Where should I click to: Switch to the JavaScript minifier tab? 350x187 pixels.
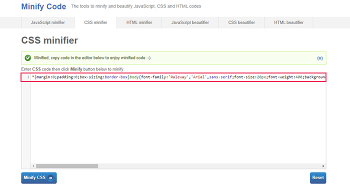pyautogui.click(x=48, y=22)
